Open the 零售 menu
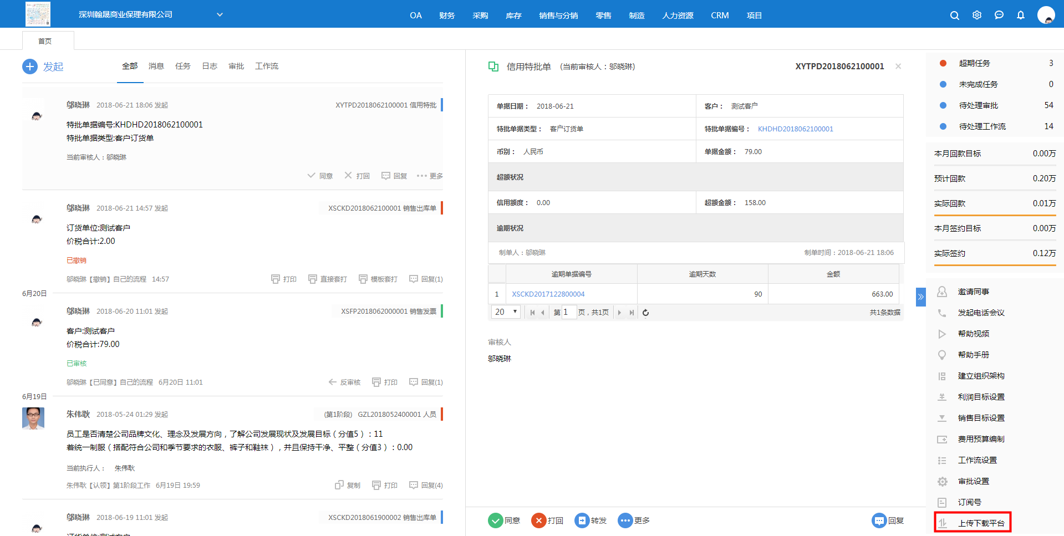Image resolution: width=1064 pixels, height=536 pixels. click(x=603, y=16)
